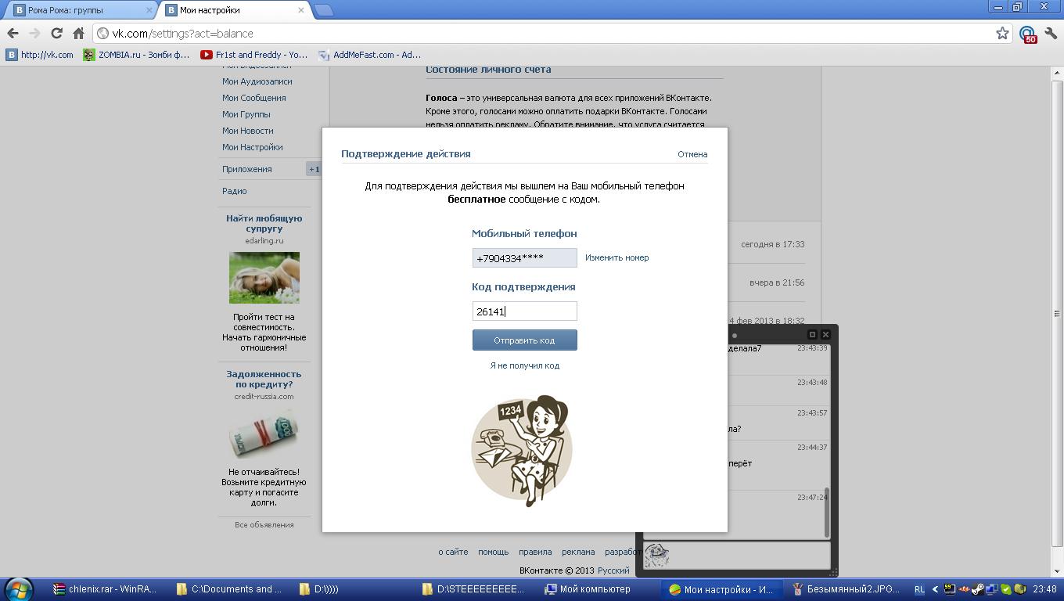Open Мои Сообщения in the sidebar

point(253,98)
